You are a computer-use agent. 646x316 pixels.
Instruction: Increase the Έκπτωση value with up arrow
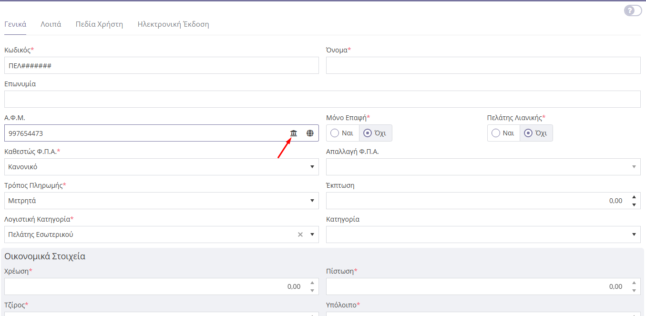click(x=634, y=197)
